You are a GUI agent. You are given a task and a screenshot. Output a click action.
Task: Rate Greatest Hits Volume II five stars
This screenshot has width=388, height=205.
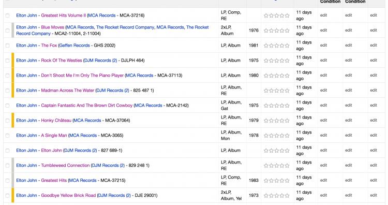[x=287, y=16]
